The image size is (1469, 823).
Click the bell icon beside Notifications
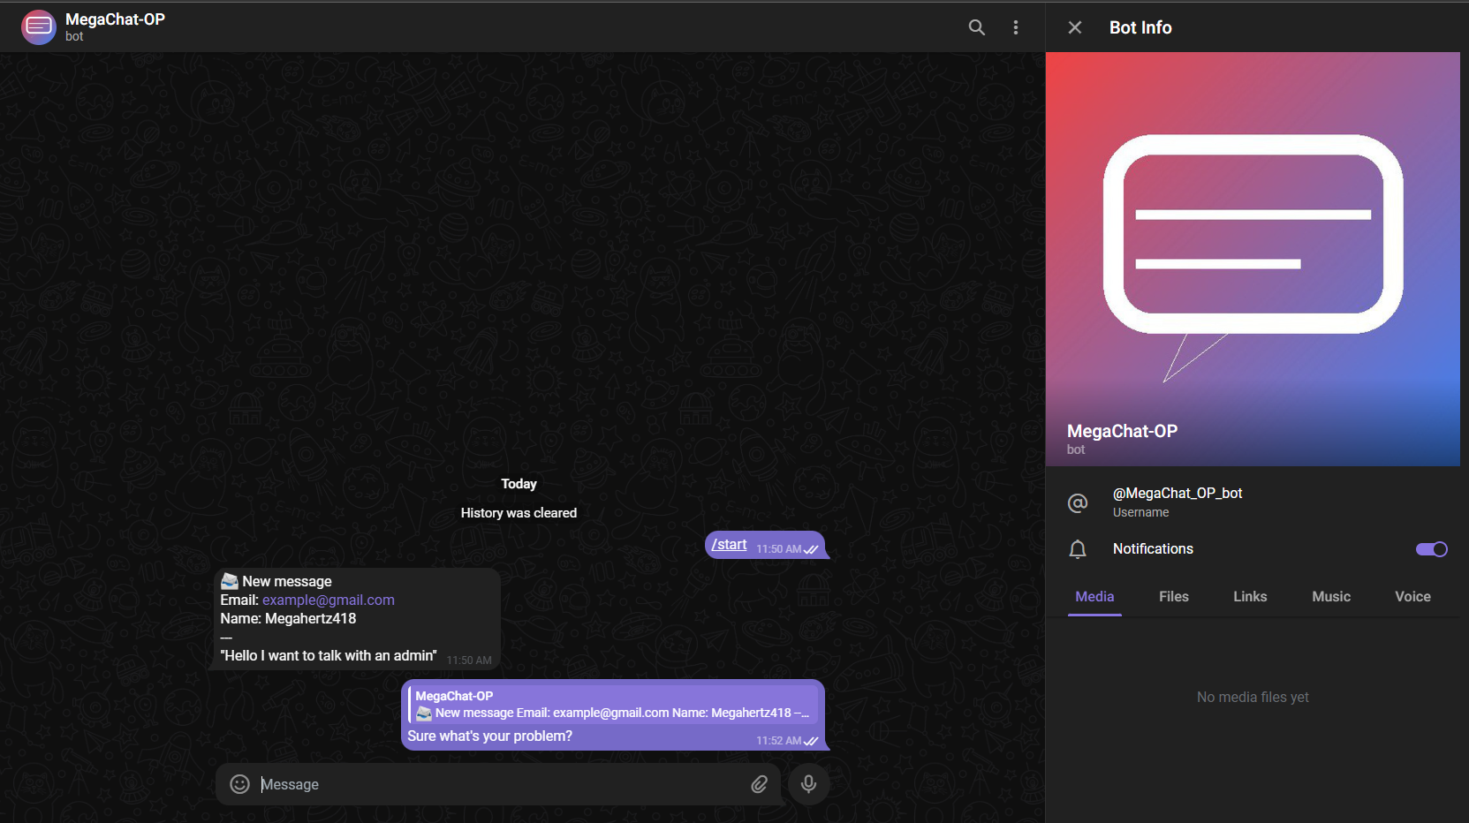(1077, 549)
